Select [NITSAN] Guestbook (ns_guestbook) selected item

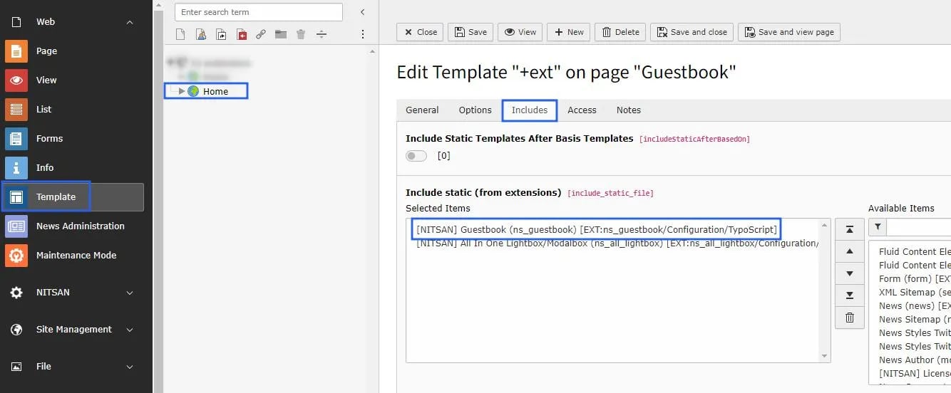click(x=597, y=230)
